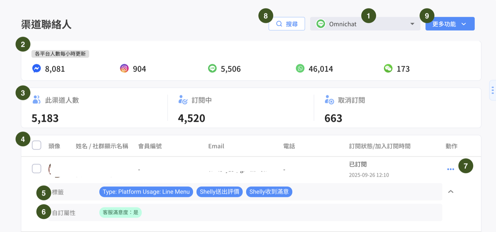Click the 自訂屬性 row label
The width and height of the screenshot is (496, 232).
(64, 213)
